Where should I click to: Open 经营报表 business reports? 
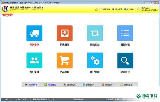click(105, 9)
